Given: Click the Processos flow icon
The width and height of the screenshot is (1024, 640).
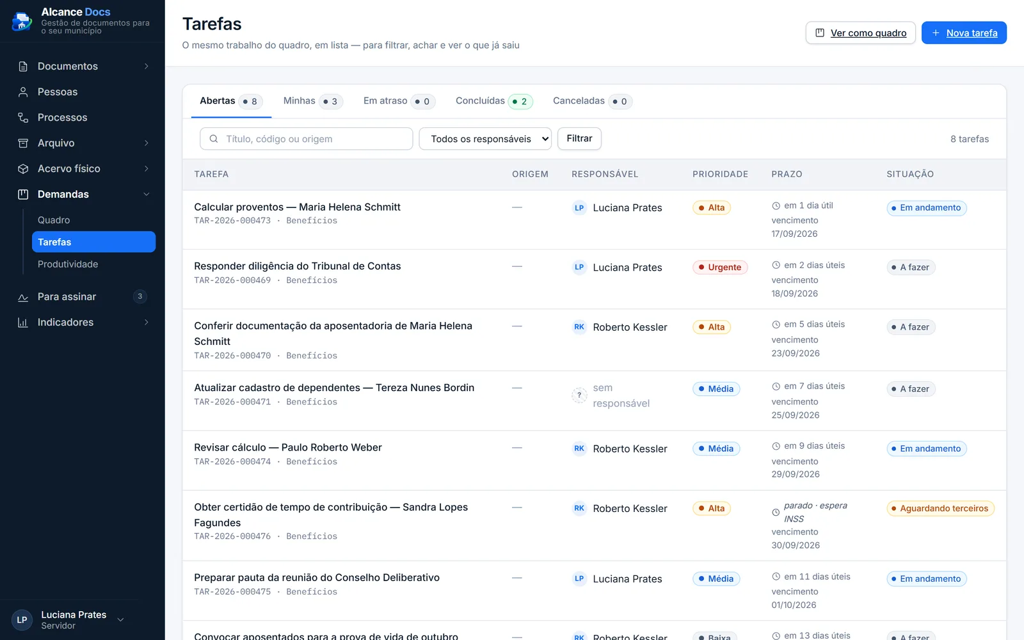Looking at the screenshot, I should (x=23, y=118).
